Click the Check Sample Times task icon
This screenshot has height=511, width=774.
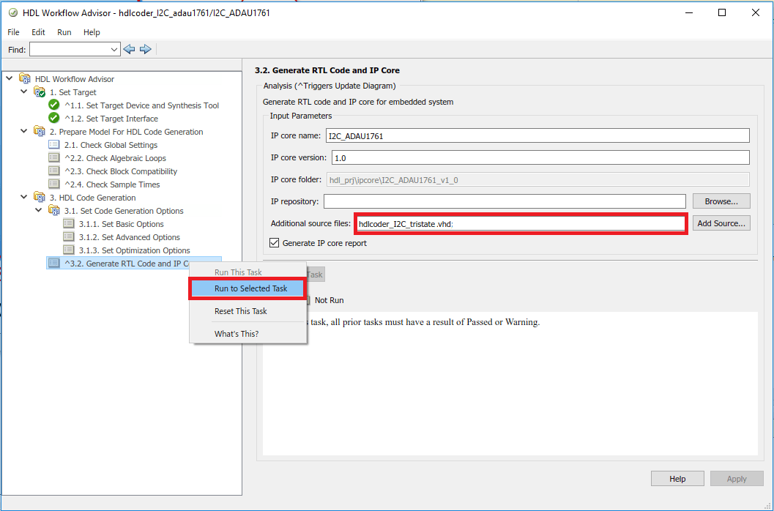point(53,184)
